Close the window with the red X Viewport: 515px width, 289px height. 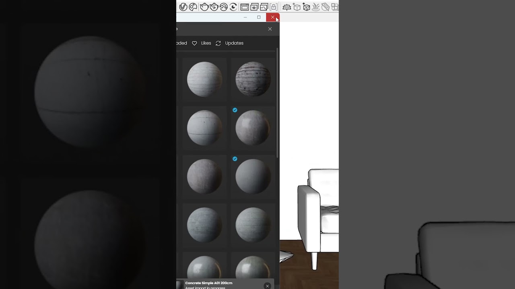tap(273, 17)
